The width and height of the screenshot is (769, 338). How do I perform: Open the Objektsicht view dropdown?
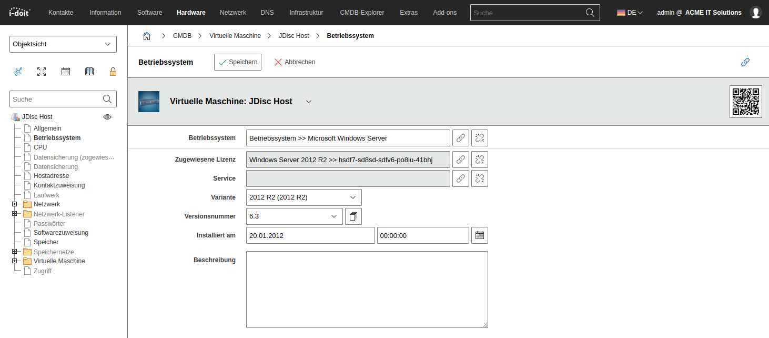coord(63,44)
